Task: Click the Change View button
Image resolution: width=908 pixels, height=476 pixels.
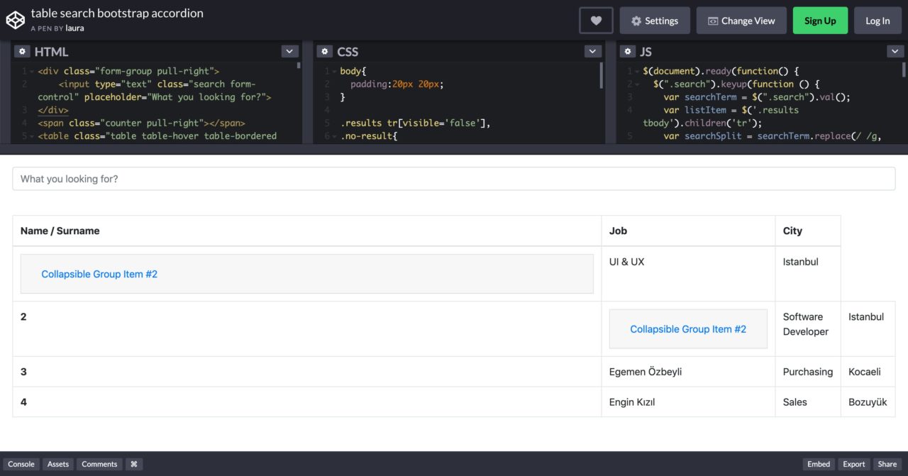Action: [x=741, y=21]
